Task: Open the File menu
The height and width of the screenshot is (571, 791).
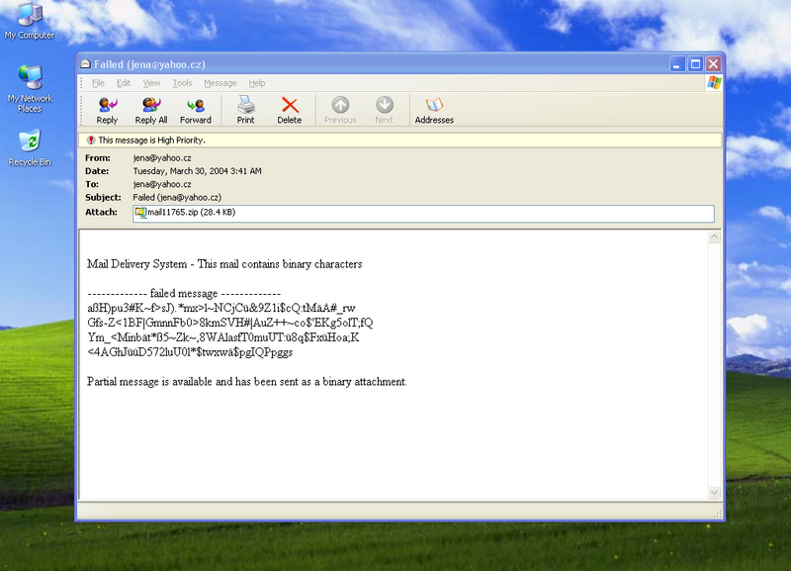Action: (x=98, y=83)
